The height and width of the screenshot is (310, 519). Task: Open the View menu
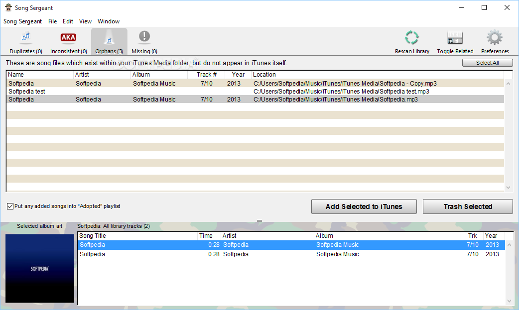pos(85,21)
